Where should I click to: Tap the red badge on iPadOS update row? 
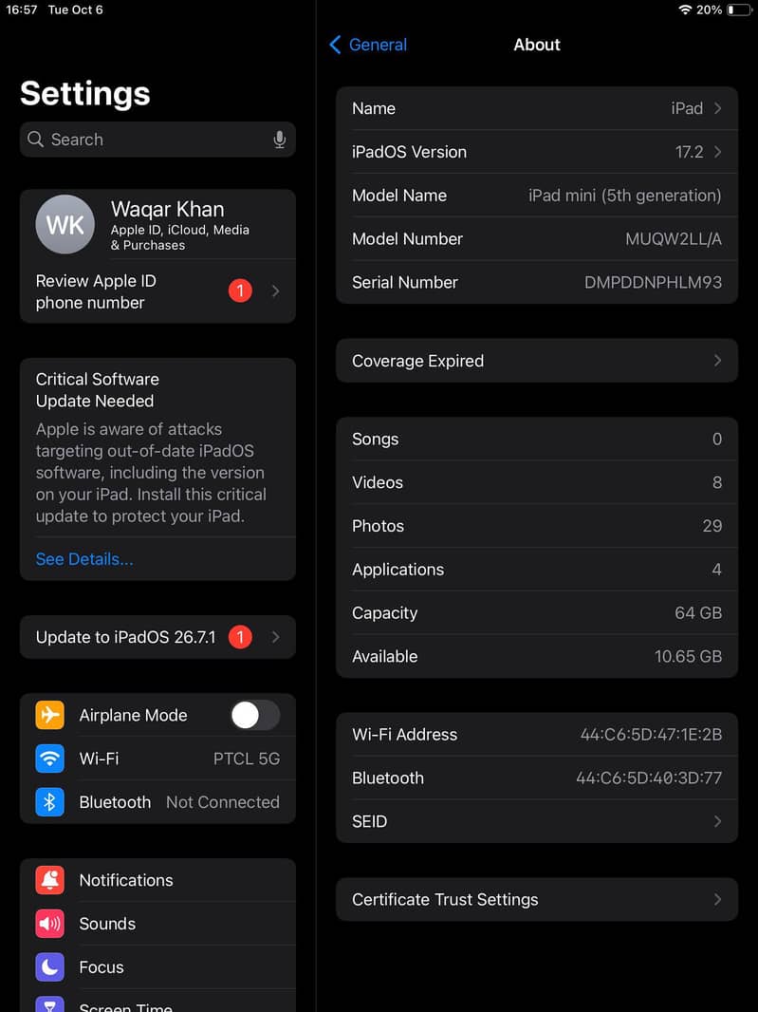click(240, 637)
